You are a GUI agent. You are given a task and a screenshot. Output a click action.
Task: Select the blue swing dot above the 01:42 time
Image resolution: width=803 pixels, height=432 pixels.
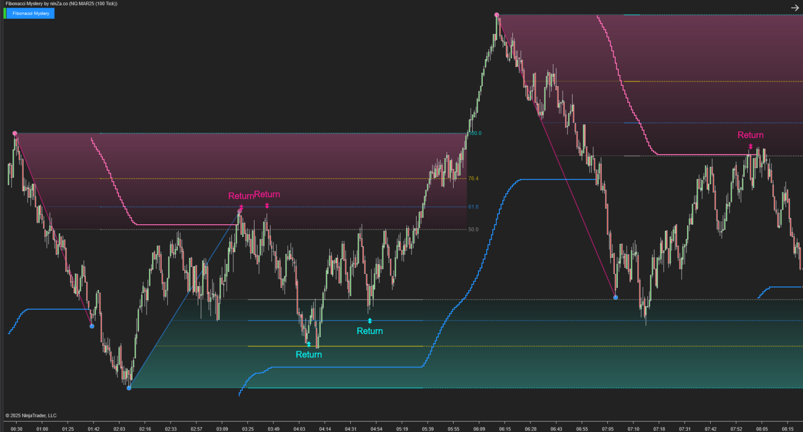[x=92, y=326]
